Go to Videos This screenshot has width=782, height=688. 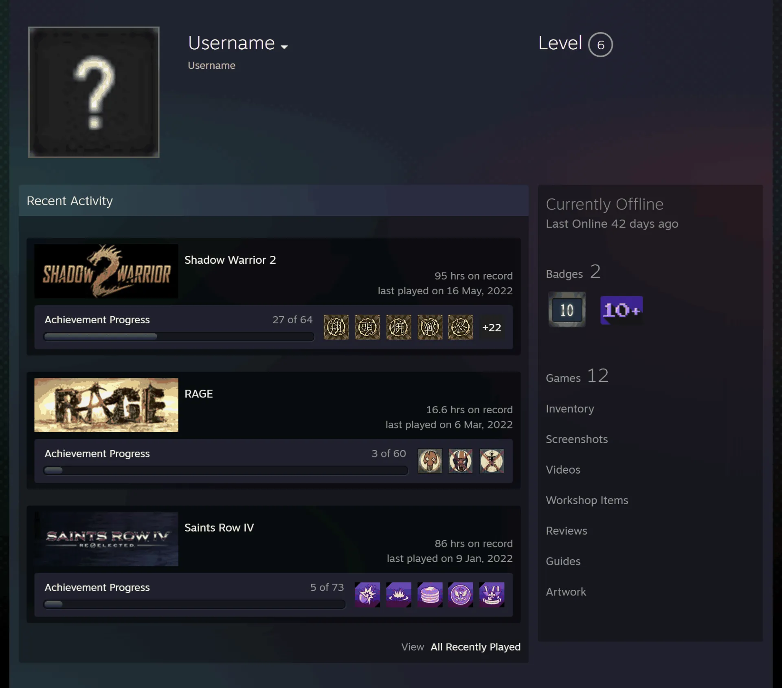pos(563,470)
